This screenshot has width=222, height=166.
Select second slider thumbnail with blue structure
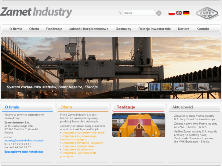tap(155, 87)
